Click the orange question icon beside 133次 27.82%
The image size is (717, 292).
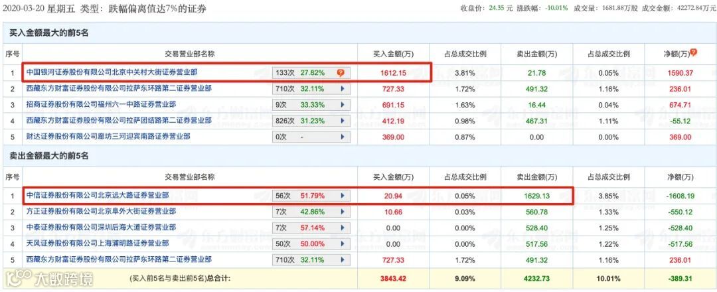pos(341,72)
